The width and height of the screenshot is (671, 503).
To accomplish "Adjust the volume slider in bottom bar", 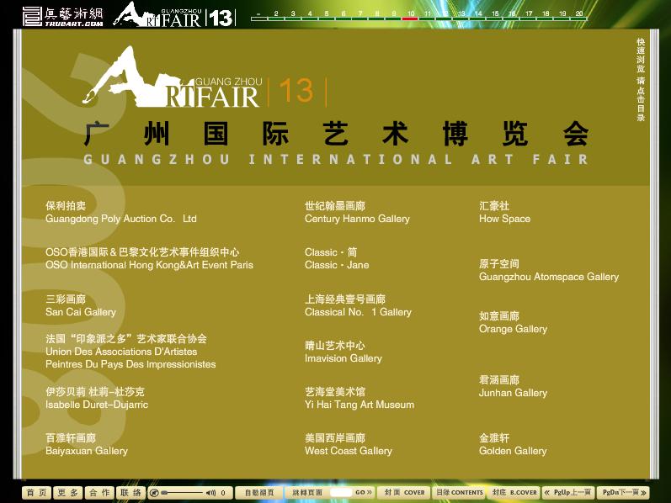I will [183, 493].
